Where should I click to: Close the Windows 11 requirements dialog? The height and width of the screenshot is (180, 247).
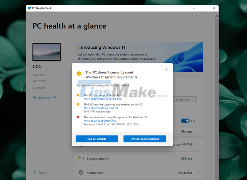166,70
